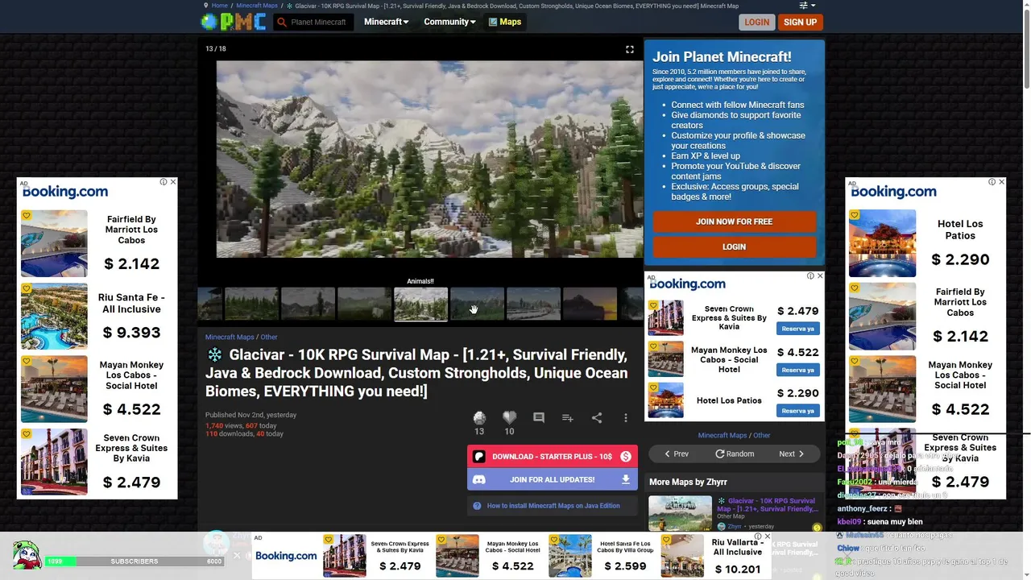1031x580 pixels.
Task: Click the page vertical scrollbar
Action: coord(1026,48)
